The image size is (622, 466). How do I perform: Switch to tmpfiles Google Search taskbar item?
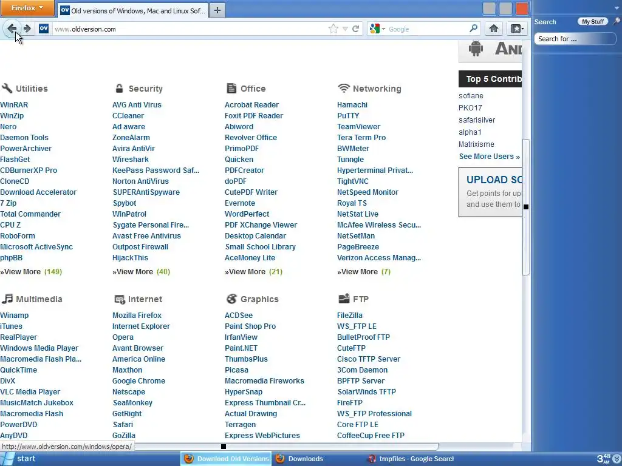(411, 459)
